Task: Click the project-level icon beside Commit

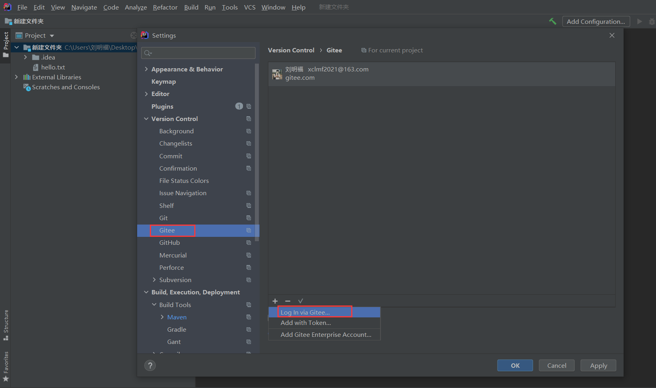Action: coord(249,156)
